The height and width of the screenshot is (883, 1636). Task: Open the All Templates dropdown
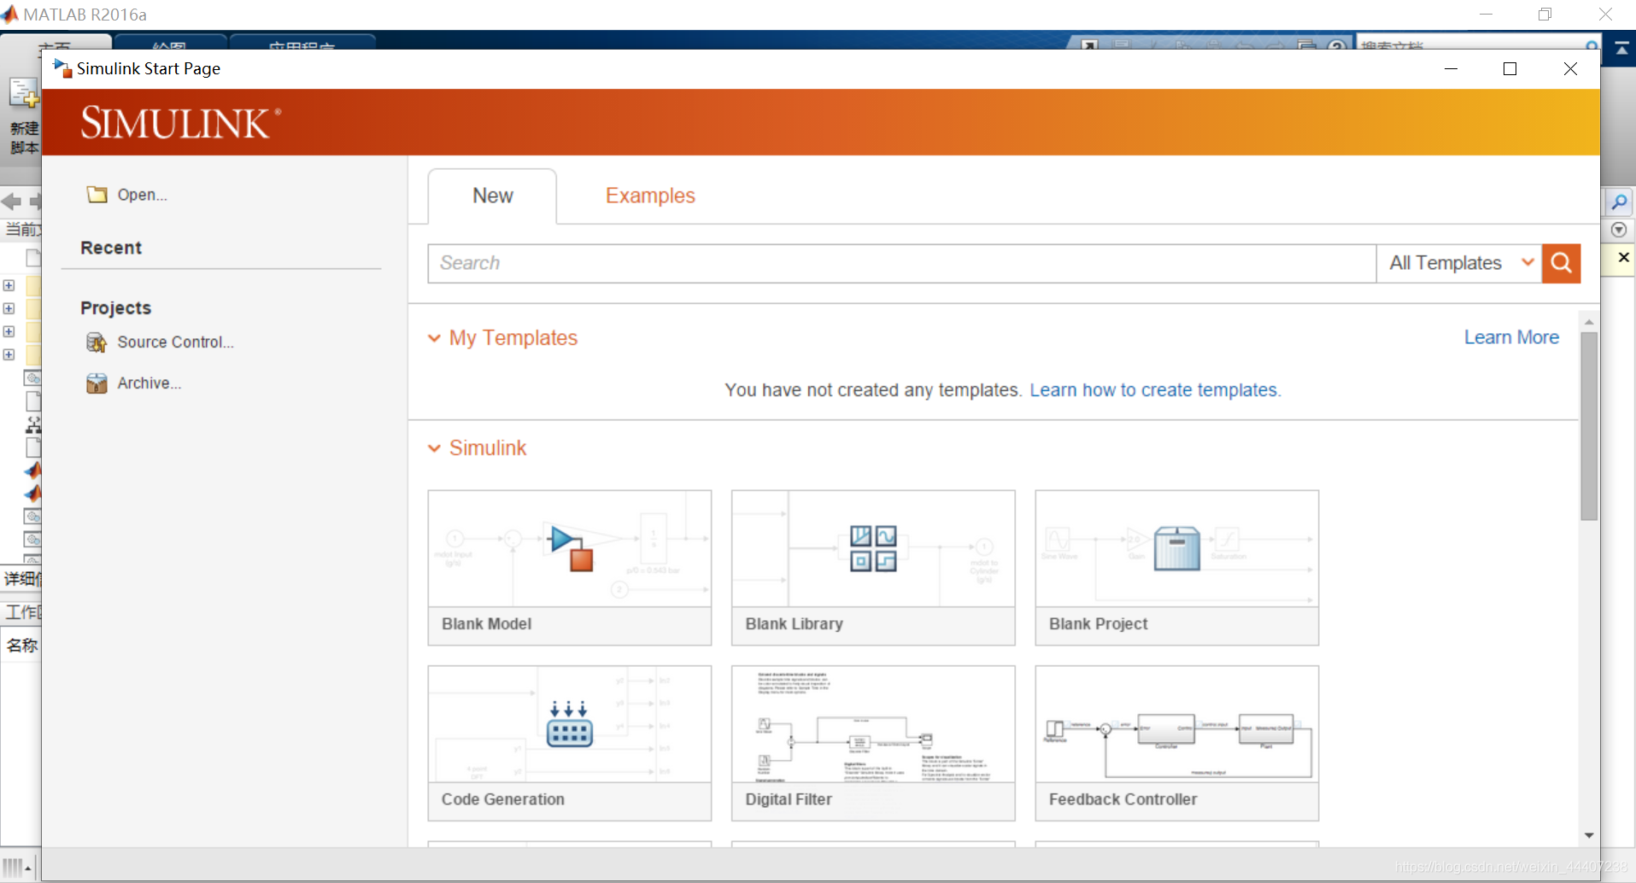1459,263
